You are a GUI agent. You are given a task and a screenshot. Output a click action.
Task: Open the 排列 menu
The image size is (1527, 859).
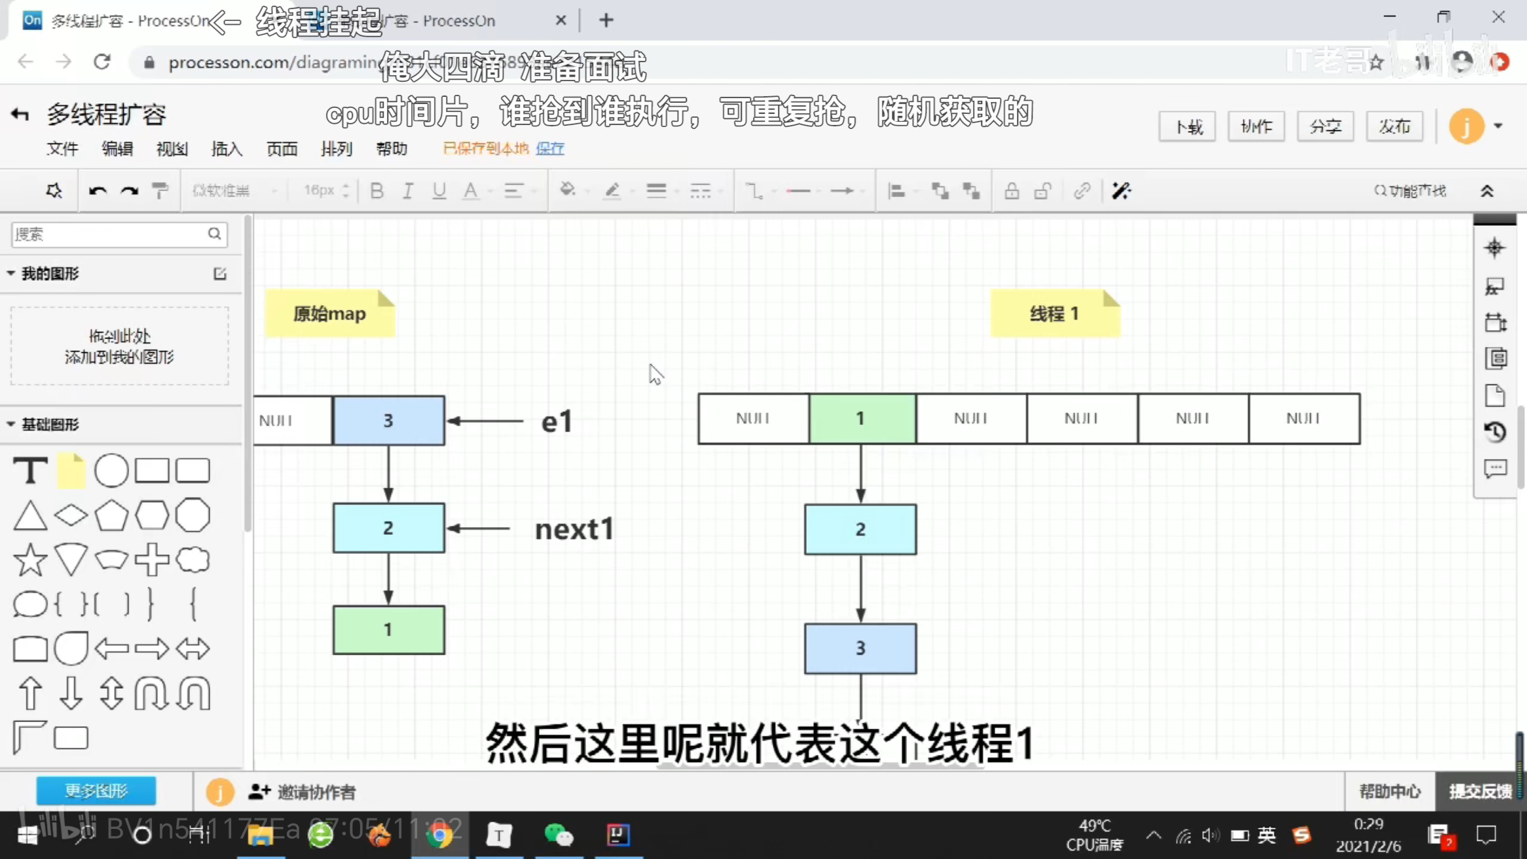click(x=337, y=149)
